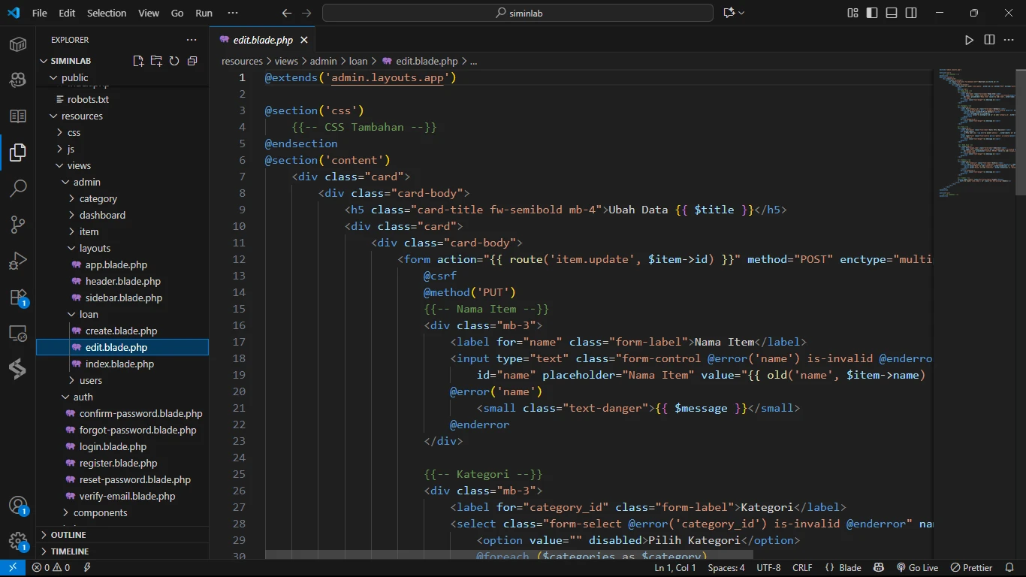Open the Source Control view
Viewport: 1026px width, 577px height.
point(18,225)
